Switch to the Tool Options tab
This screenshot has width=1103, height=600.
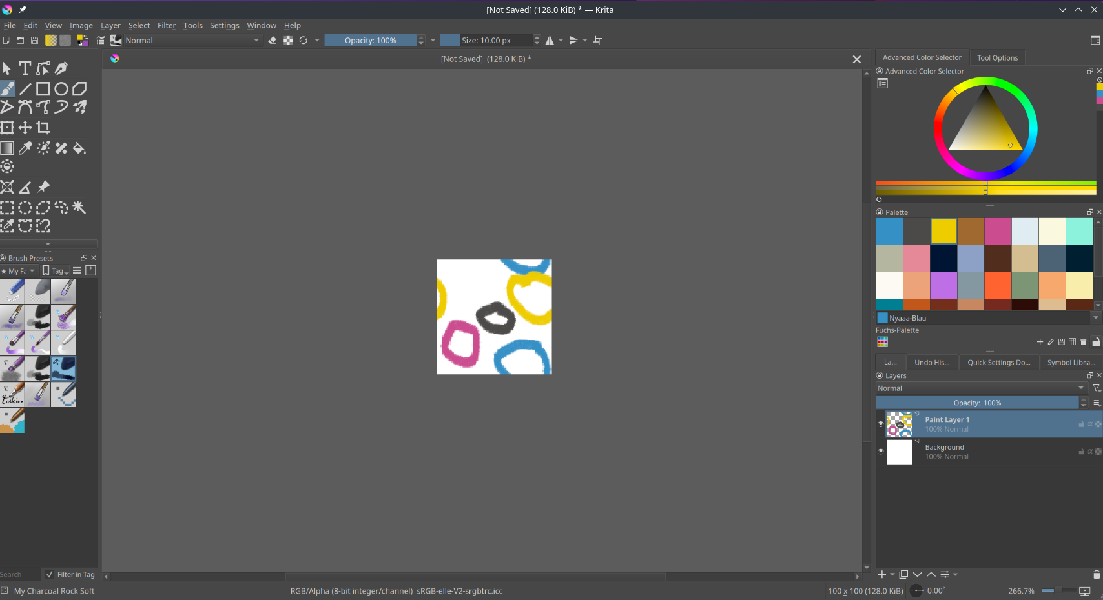point(997,58)
